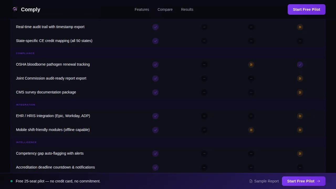Click orange partial icon in CMS survey row
The width and height of the screenshot is (336, 189).
(x=300, y=92)
